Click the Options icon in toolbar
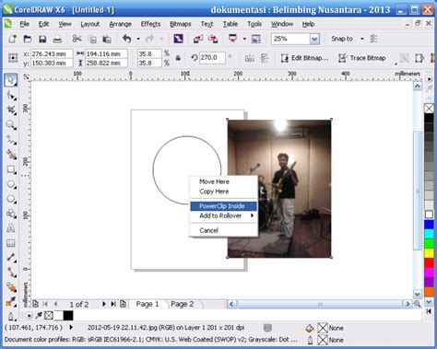Viewport: 437px width, 349px height. tap(374, 39)
